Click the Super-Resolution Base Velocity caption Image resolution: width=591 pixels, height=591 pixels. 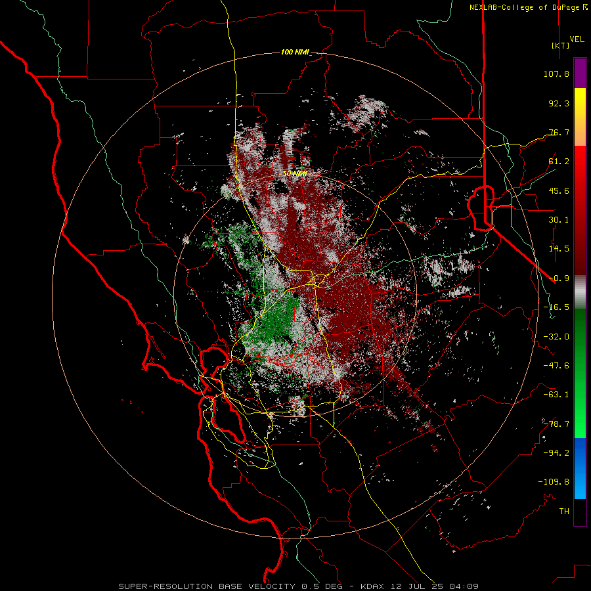point(299,586)
